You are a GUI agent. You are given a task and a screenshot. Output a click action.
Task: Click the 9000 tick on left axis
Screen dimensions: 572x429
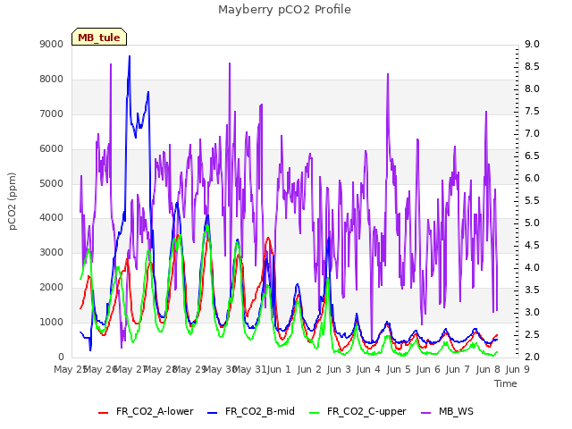point(52,44)
